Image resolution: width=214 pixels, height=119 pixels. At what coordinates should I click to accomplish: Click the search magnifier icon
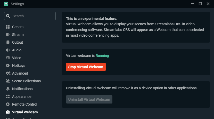click(x=8, y=16)
